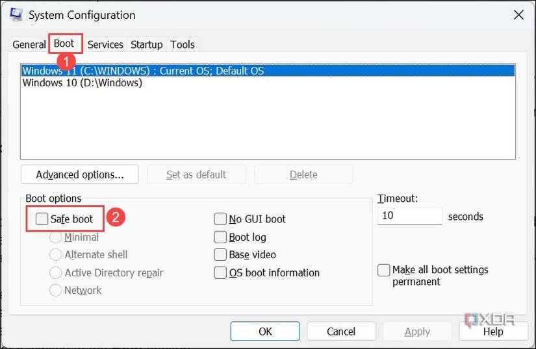Check the No GUI boot option
536x349 pixels.
point(221,219)
